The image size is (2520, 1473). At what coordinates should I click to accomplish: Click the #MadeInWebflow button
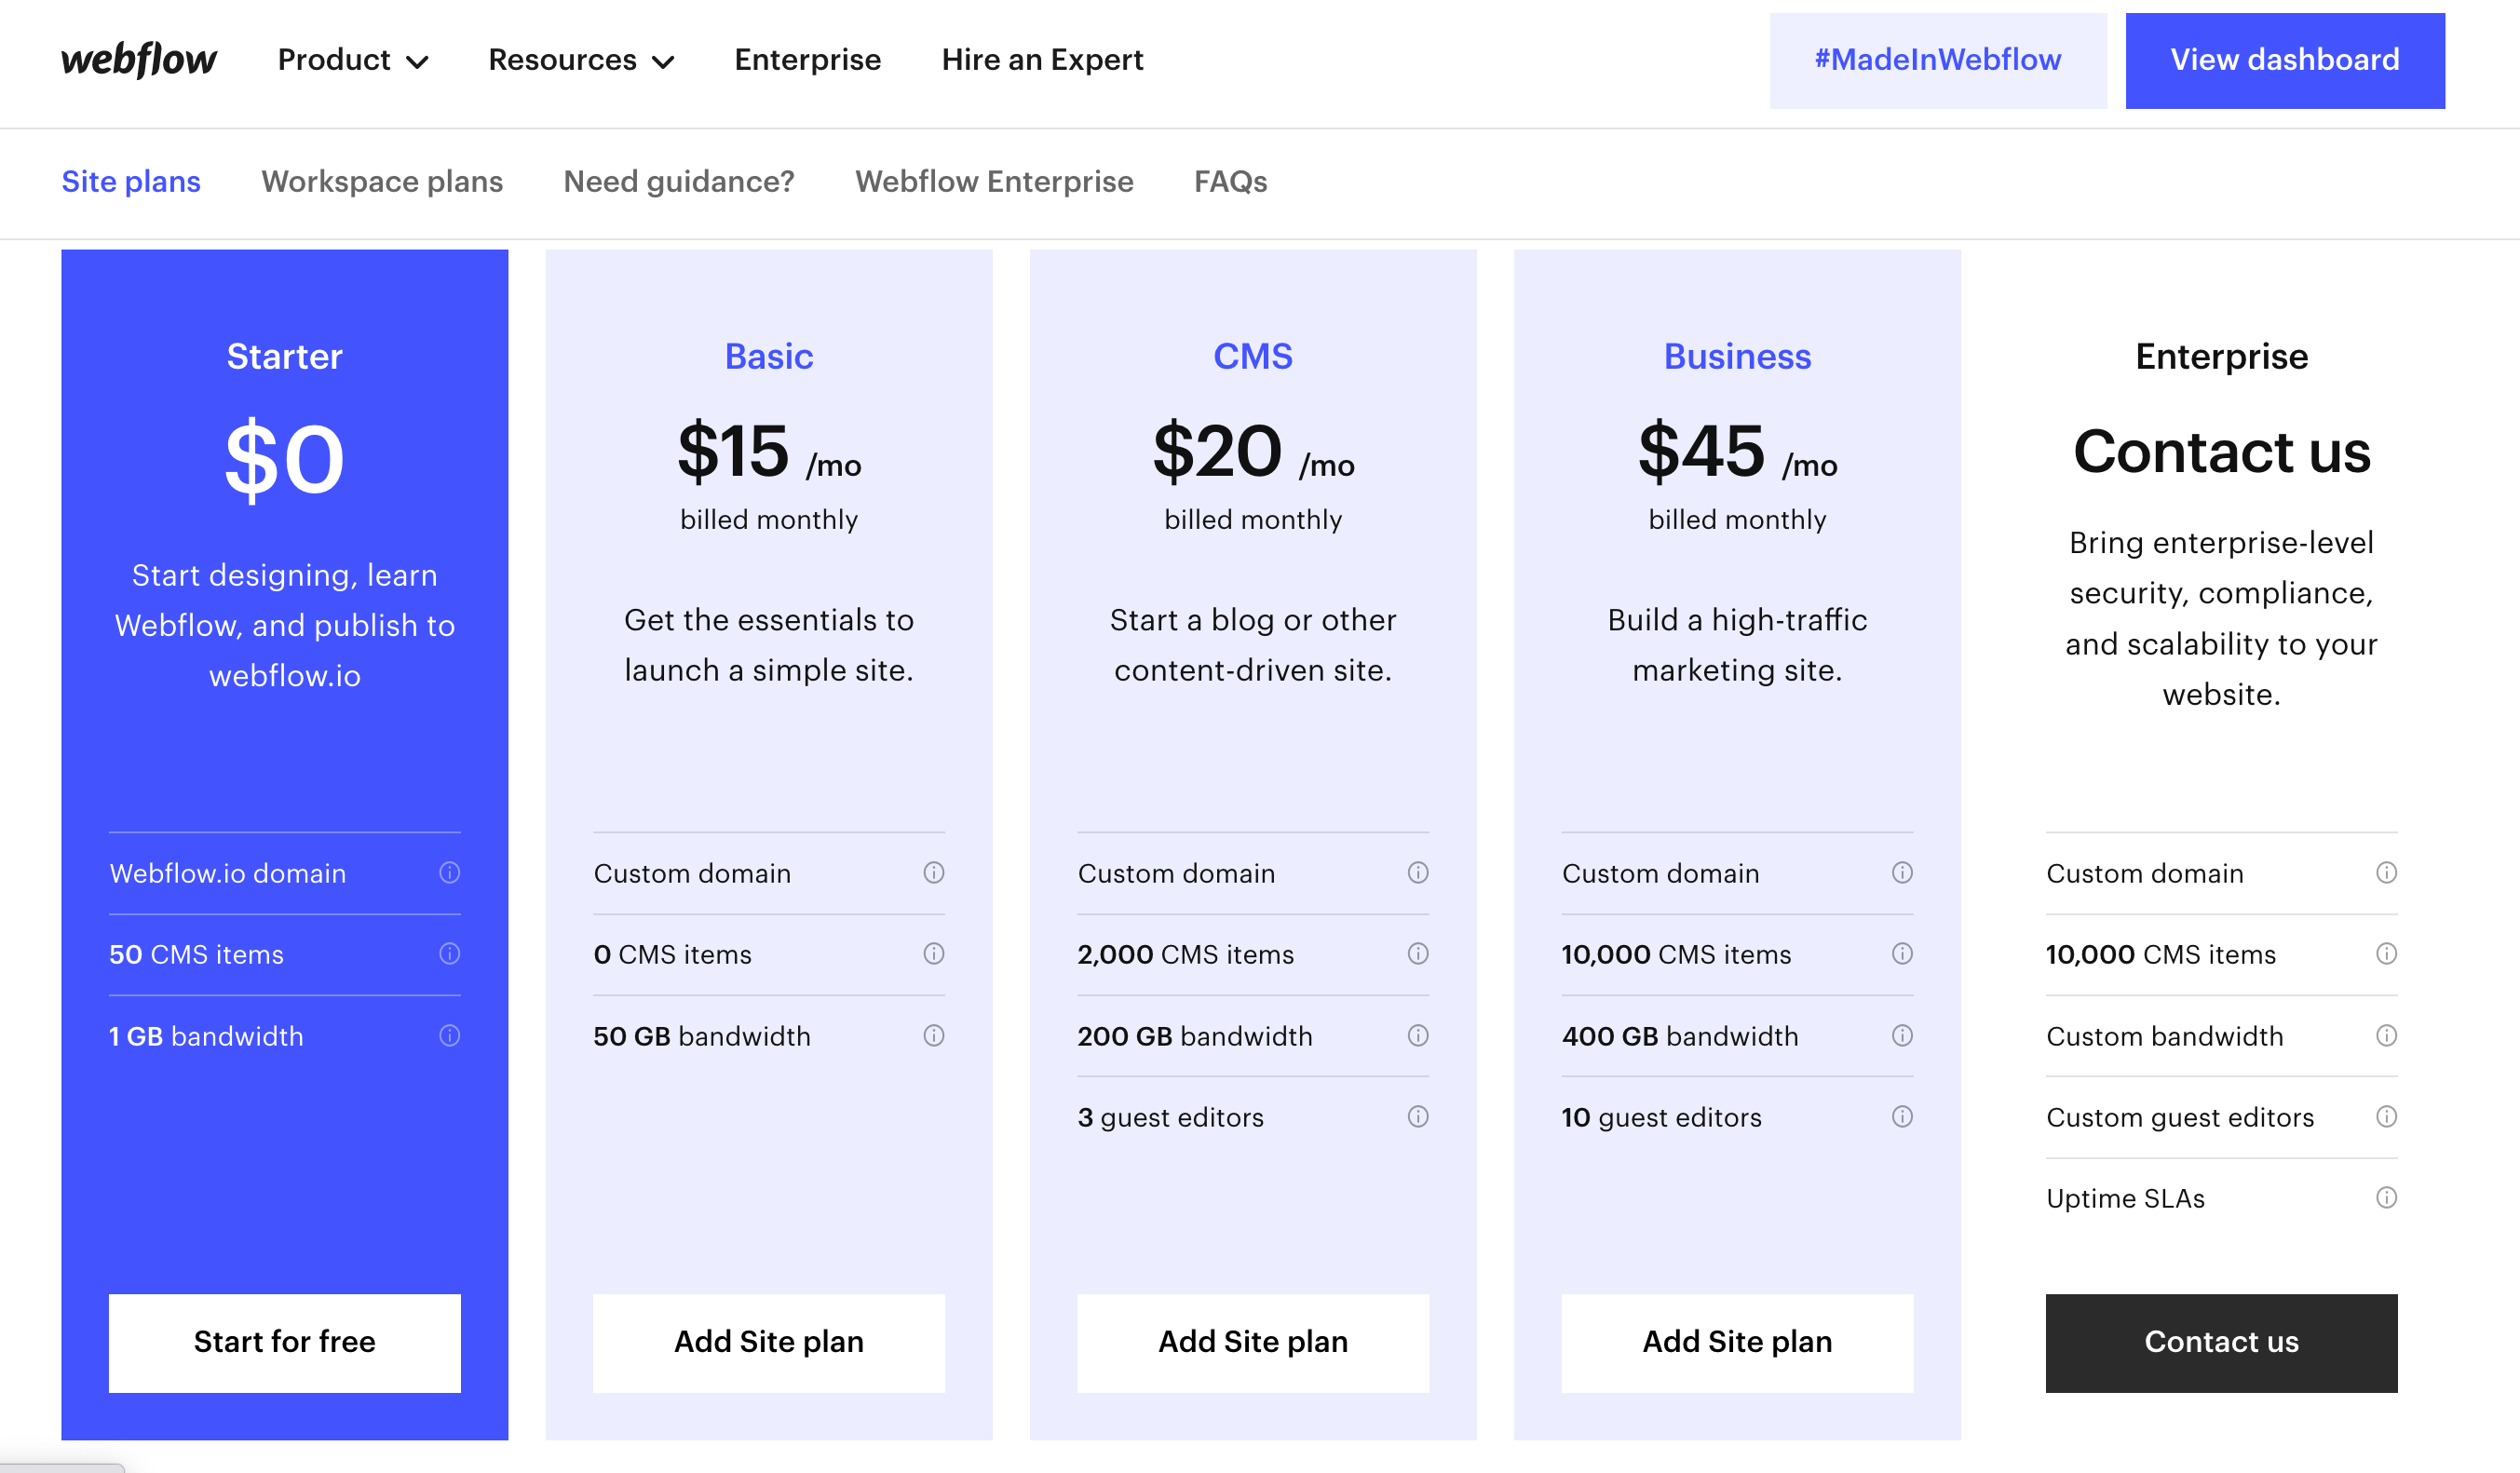(1938, 60)
